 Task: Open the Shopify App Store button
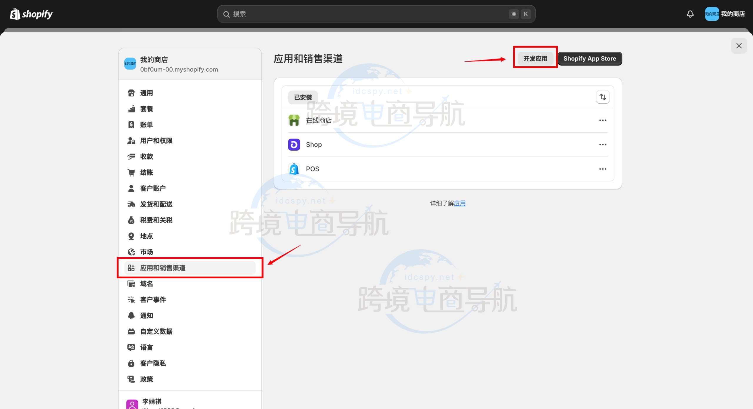coord(589,58)
